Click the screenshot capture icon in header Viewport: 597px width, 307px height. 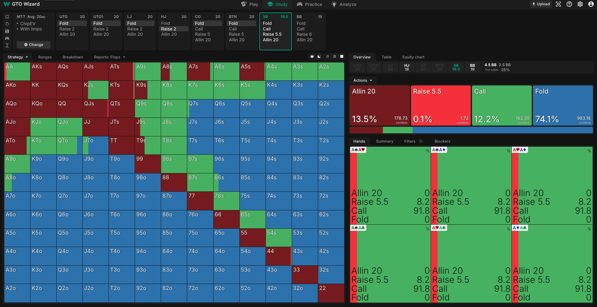pos(558,4)
